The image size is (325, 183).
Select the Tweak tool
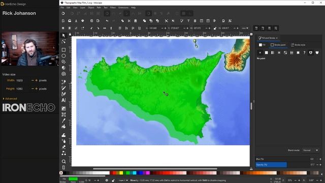(63, 135)
